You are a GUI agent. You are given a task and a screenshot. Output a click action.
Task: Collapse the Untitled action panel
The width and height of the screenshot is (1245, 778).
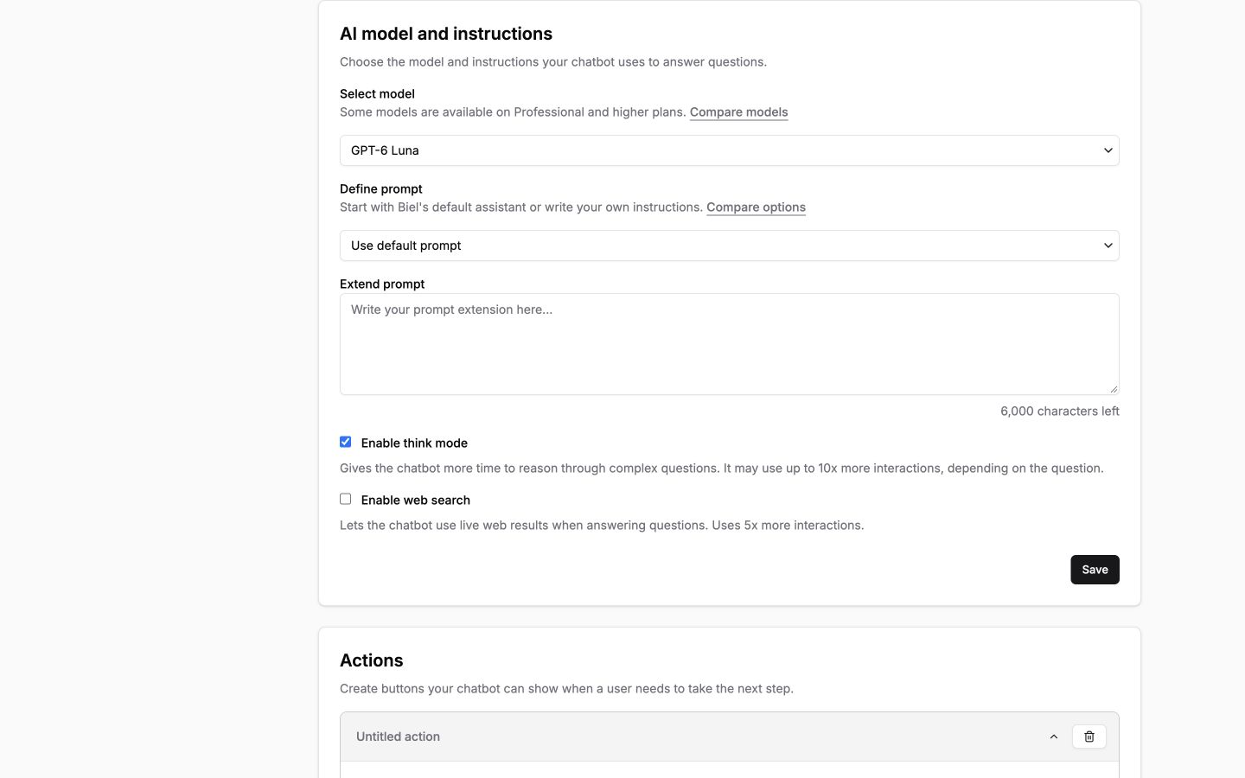pyautogui.click(x=1053, y=737)
